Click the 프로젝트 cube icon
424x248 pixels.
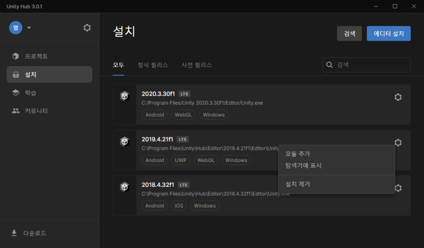coord(15,56)
